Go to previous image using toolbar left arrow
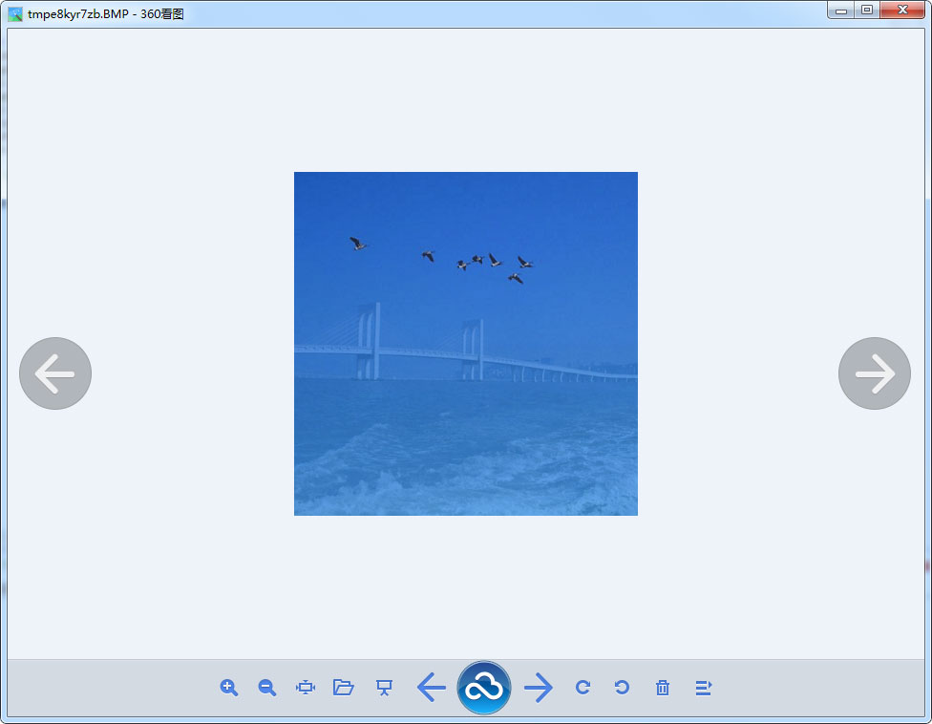Viewport: 932px width, 724px height. tap(432, 688)
